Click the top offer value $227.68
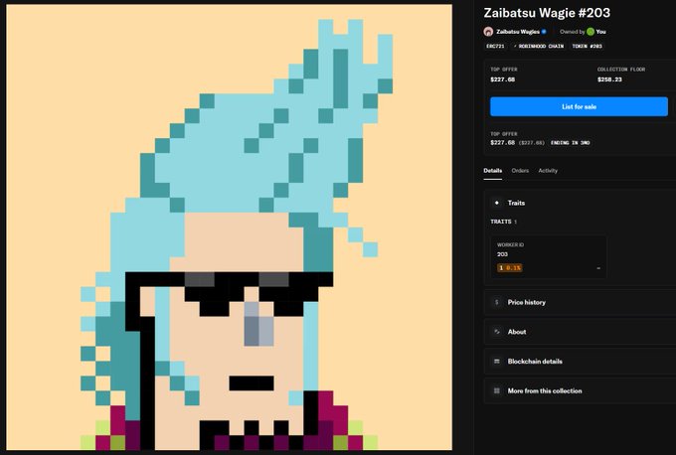The height and width of the screenshot is (455, 676). coord(503,79)
